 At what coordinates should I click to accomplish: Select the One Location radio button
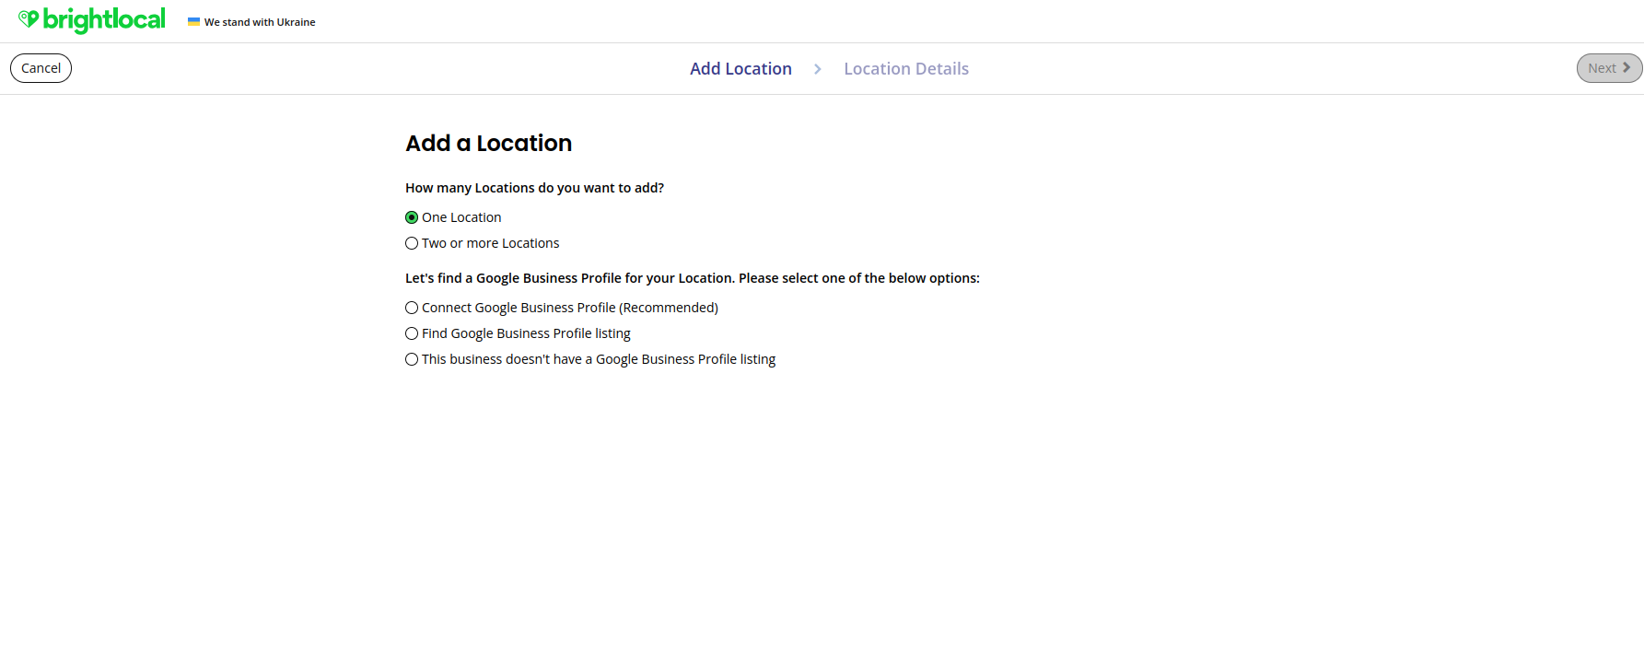pos(412,217)
